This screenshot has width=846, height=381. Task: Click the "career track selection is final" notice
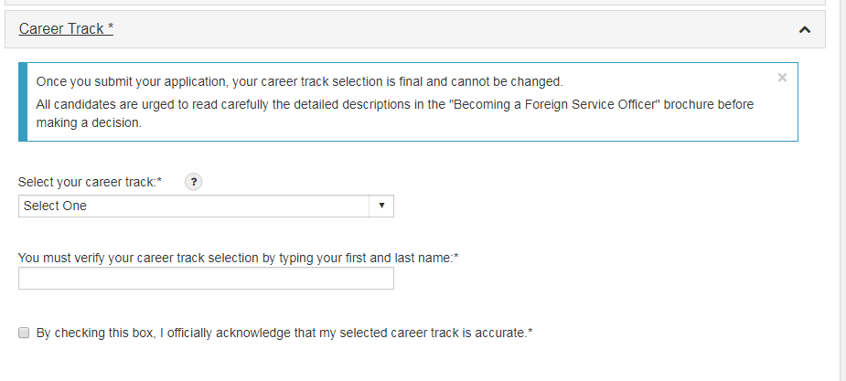[299, 81]
